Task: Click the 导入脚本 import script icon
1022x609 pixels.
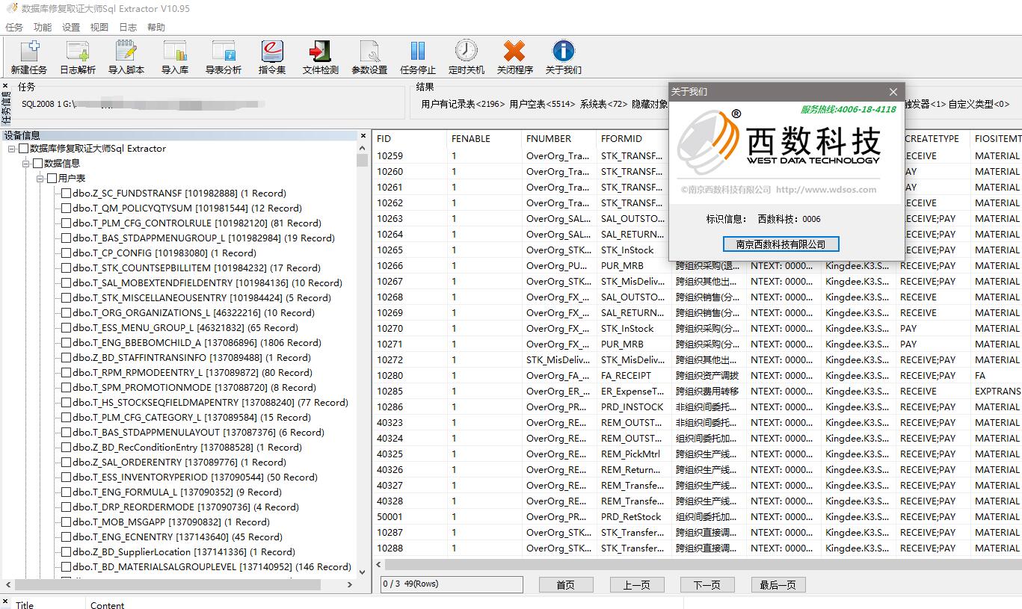Action: 126,58
